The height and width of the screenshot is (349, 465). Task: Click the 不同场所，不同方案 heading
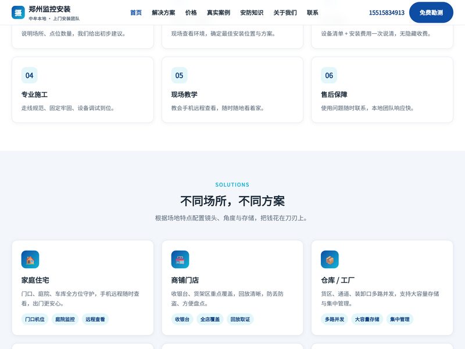pos(233,201)
